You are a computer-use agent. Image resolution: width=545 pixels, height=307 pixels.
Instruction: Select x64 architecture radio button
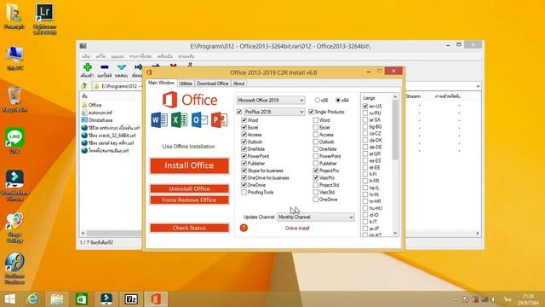click(338, 101)
